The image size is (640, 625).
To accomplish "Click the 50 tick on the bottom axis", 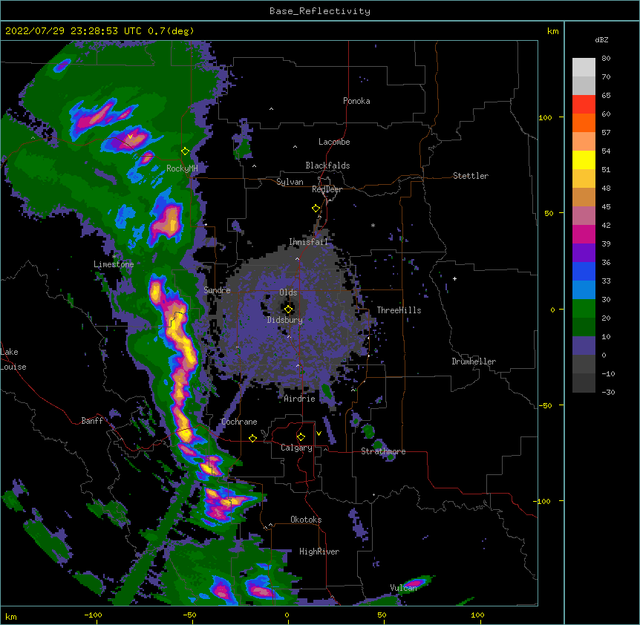I will coord(382,615).
